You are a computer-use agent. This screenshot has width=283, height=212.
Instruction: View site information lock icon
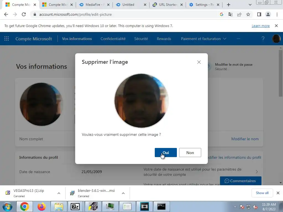35,14
